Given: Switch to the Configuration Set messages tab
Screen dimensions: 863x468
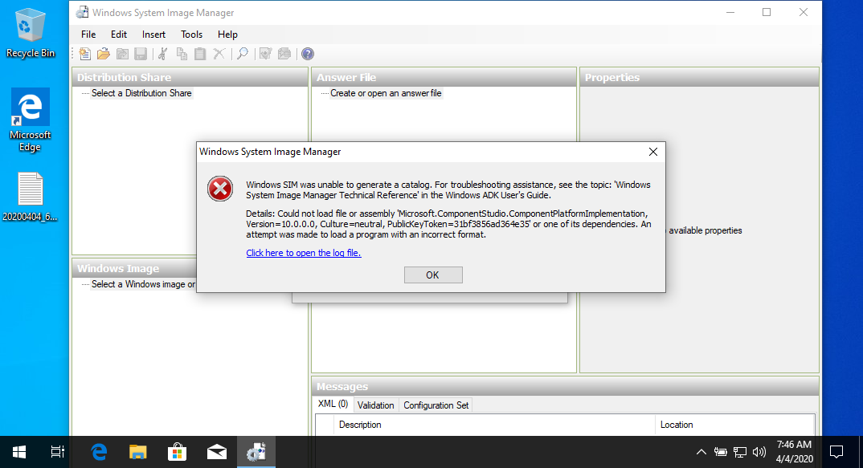Looking at the screenshot, I should coord(436,405).
